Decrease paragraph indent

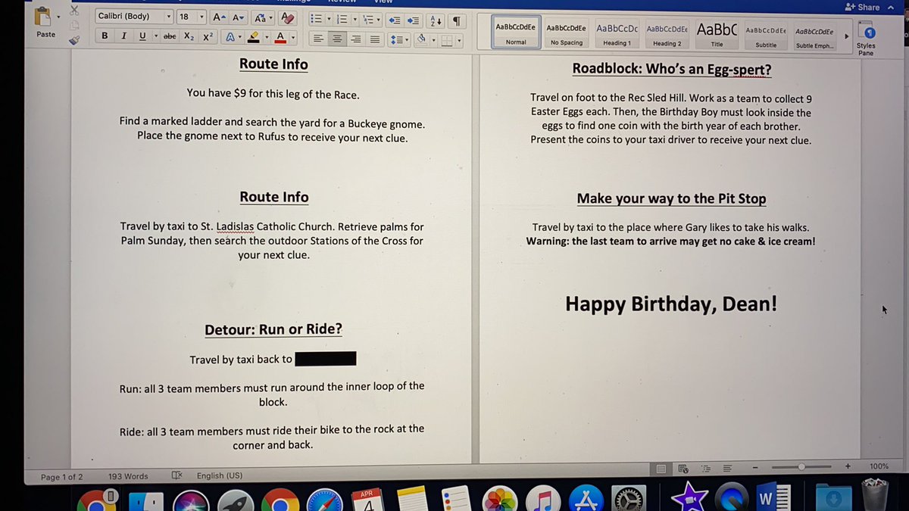click(x=395, y=19)
